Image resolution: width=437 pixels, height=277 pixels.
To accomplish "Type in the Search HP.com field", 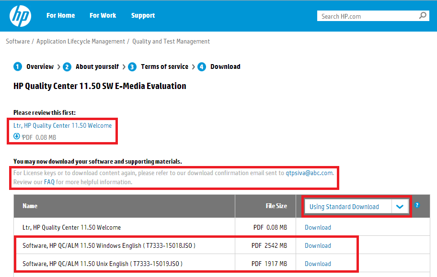I will point(367,16).
